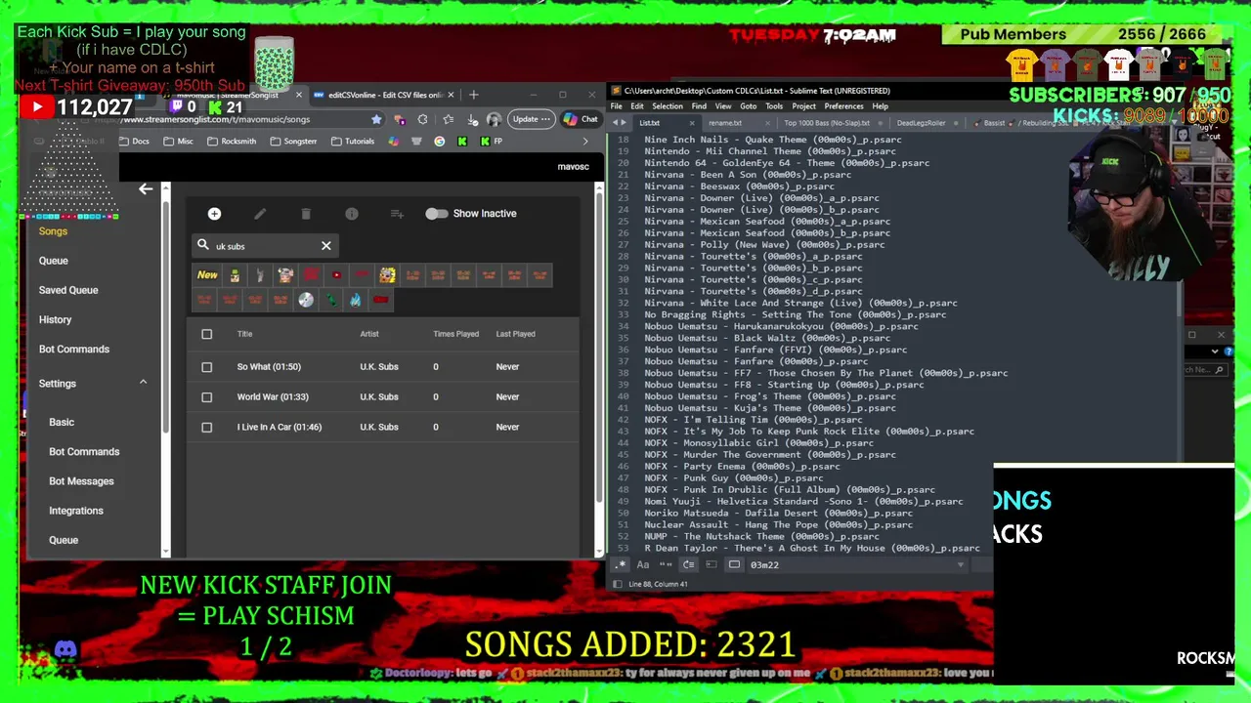Image resolution: width=1251 pixels, height=703 pixels.
Task: Clear the 'uk subs' search with X
Action: click(x=326, y=246)
